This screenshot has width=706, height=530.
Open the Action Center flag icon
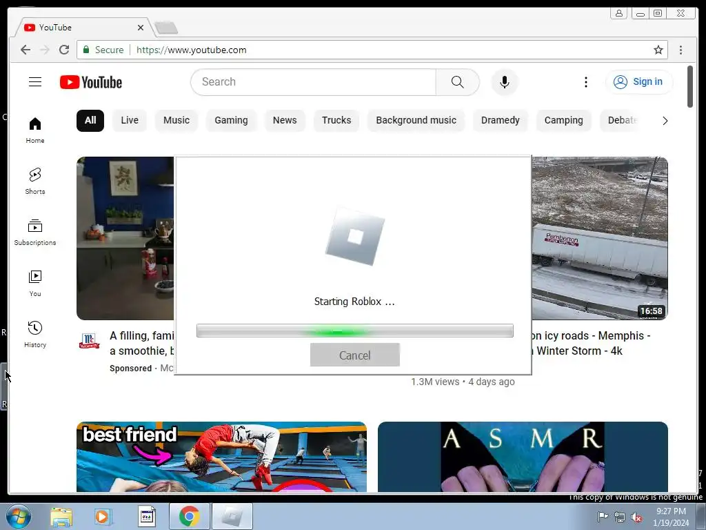pos(602,517)
